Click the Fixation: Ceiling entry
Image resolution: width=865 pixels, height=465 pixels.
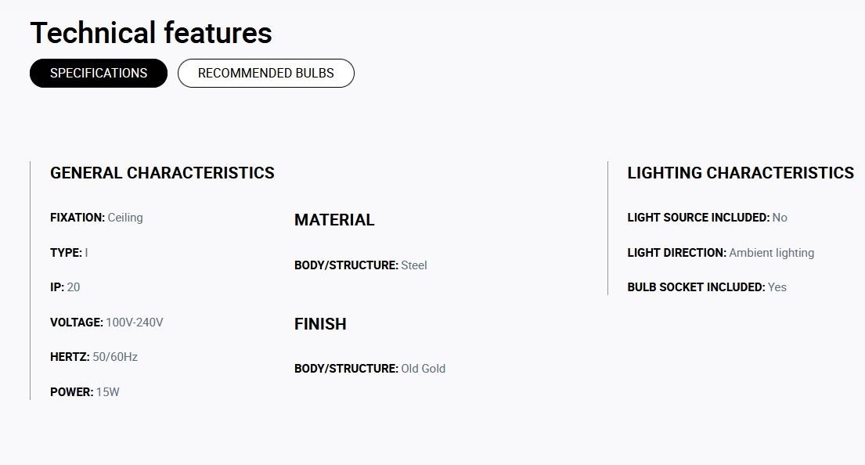pyautogui.click(x=96, y=218)
